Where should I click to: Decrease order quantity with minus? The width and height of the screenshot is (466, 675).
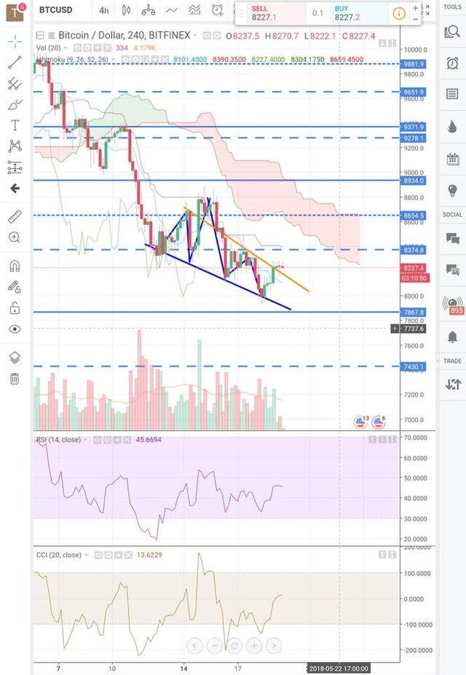click(x=415, y=20)
